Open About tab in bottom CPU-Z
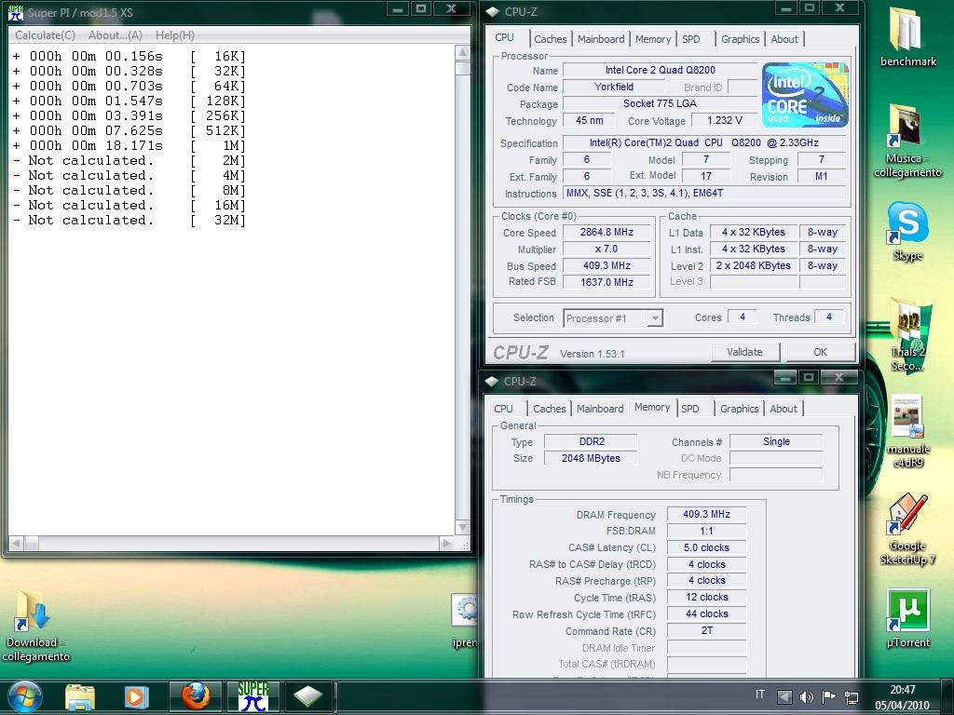Image resolution: width=954 pixels, height=715 pixels. coord(783,409)
